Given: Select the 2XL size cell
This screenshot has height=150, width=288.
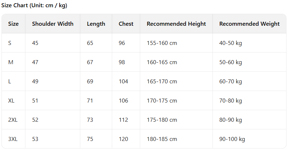Looking at the screenshot, I should pos(13,120).
